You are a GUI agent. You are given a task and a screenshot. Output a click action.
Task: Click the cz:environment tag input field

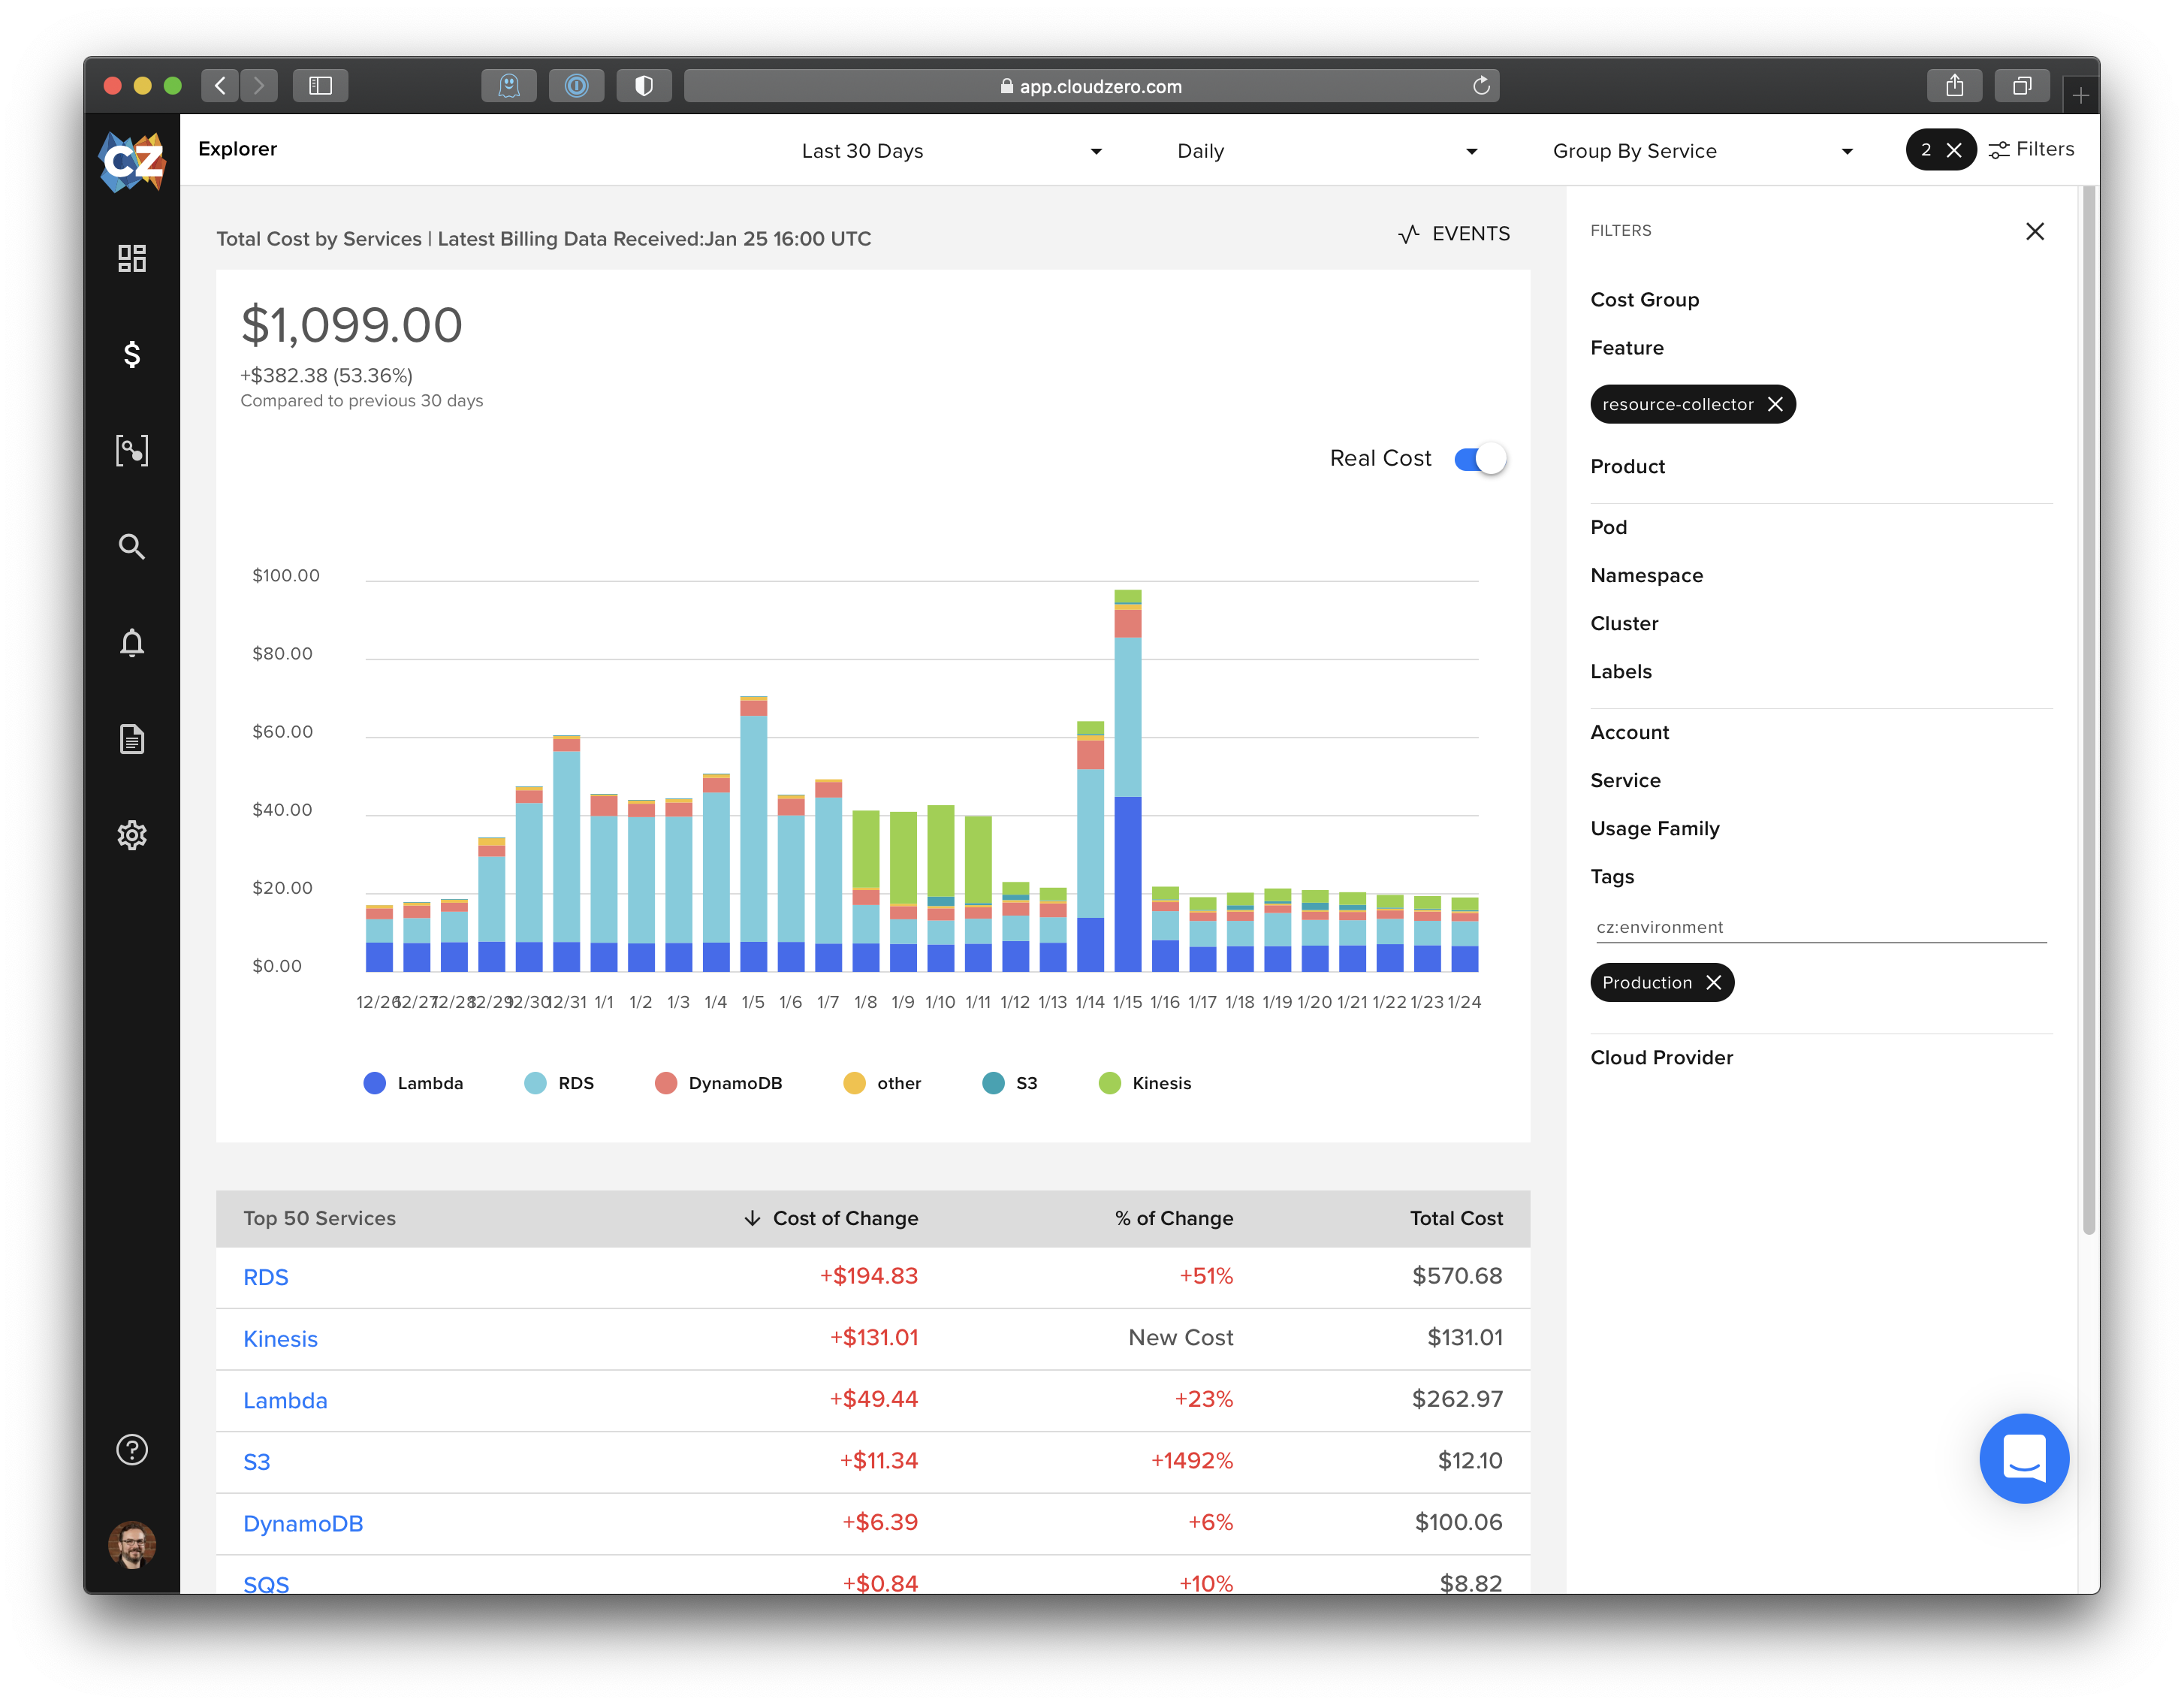click(x=1818, y=927)
